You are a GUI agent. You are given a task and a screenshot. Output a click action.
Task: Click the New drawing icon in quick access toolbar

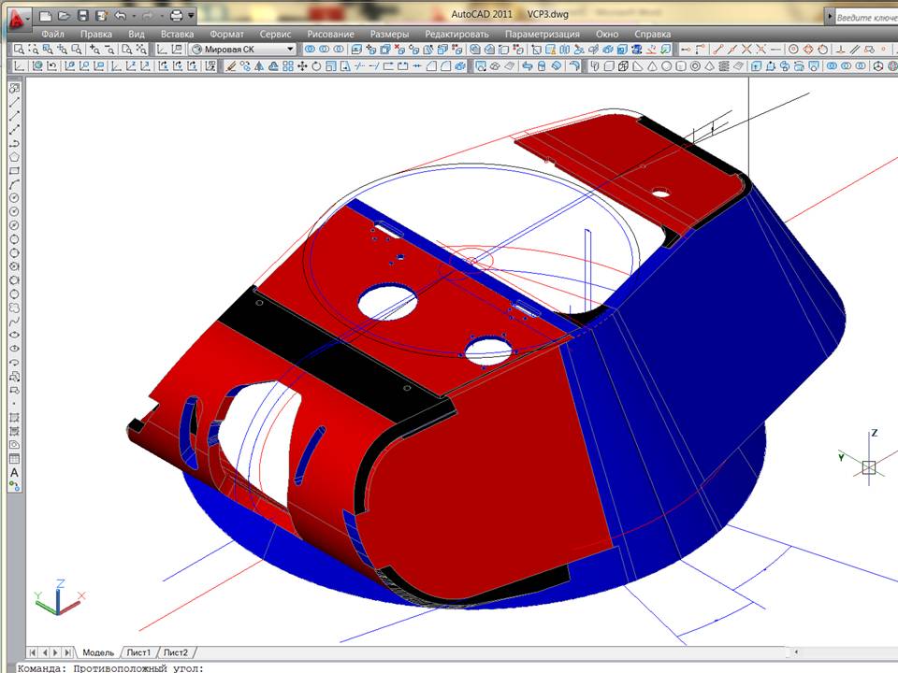click(x=45, y=17)
